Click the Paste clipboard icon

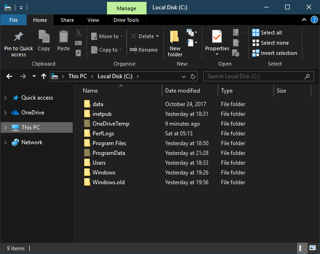coord(63,36)
